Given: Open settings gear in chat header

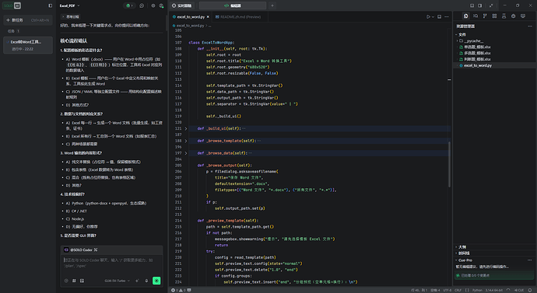Looking at the screenshot, I should 153,5.
